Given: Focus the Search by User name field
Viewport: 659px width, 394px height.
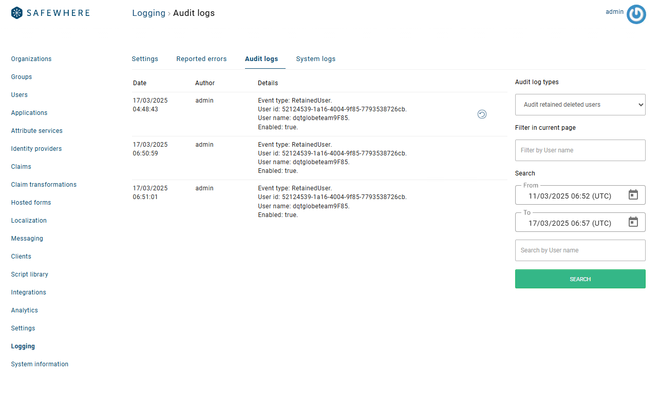Looking at the screenshot, I should (580, 250).
